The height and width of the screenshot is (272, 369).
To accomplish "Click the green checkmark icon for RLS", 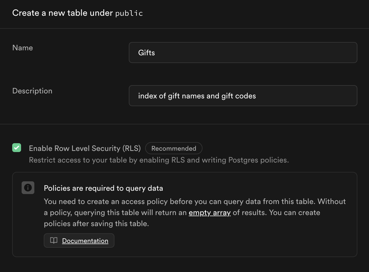I will 17,148.
